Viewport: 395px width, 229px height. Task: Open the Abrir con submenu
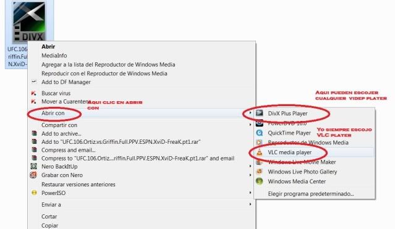pyautogui.click(x=53, y=113)
